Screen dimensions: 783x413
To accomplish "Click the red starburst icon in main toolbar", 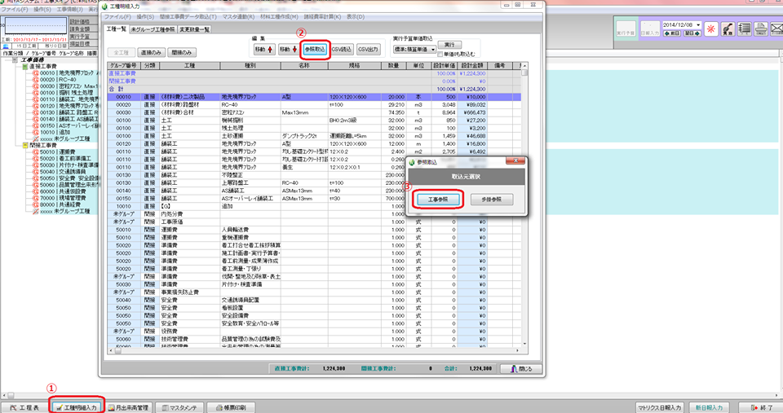I will pyautogui.click(x=710, y=29).
